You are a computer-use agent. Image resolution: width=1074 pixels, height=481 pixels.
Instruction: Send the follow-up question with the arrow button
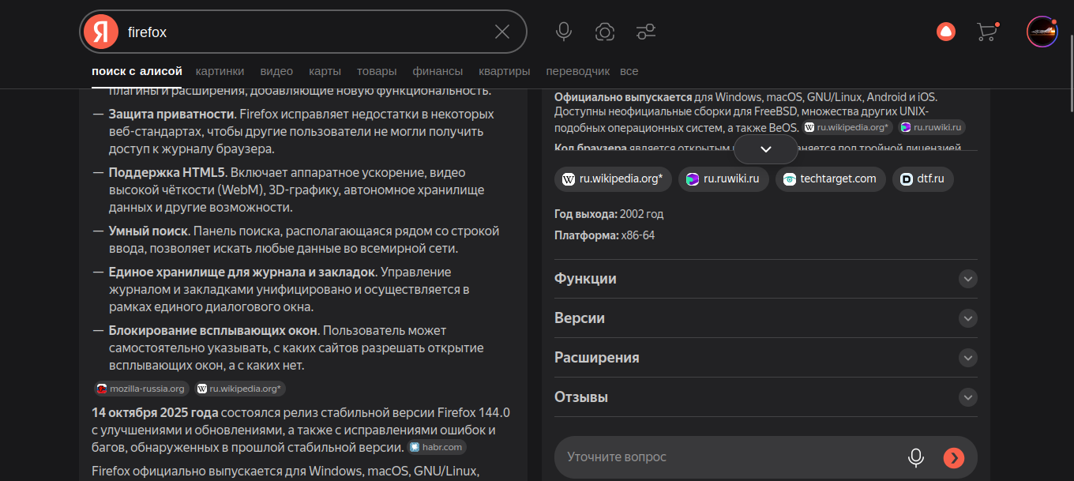click(x=954, y=457)
